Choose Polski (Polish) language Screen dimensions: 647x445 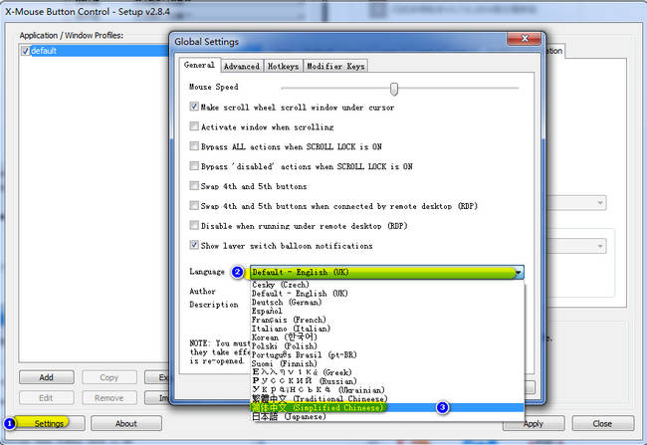[x=387, y=346]
